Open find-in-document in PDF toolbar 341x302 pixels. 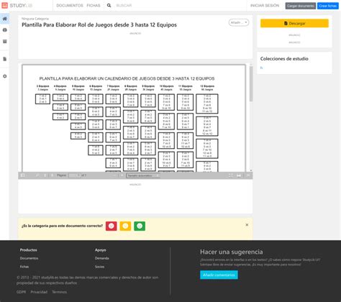(37, 175)
